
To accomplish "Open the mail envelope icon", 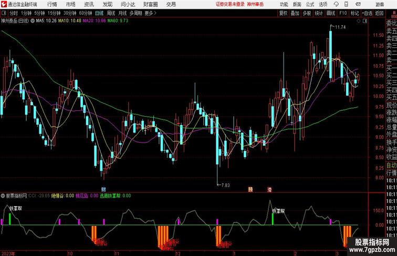I will (x=358, y=4).
